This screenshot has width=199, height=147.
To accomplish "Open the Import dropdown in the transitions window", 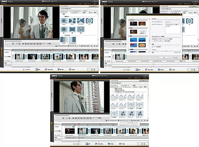I will [x=93, y=6].
